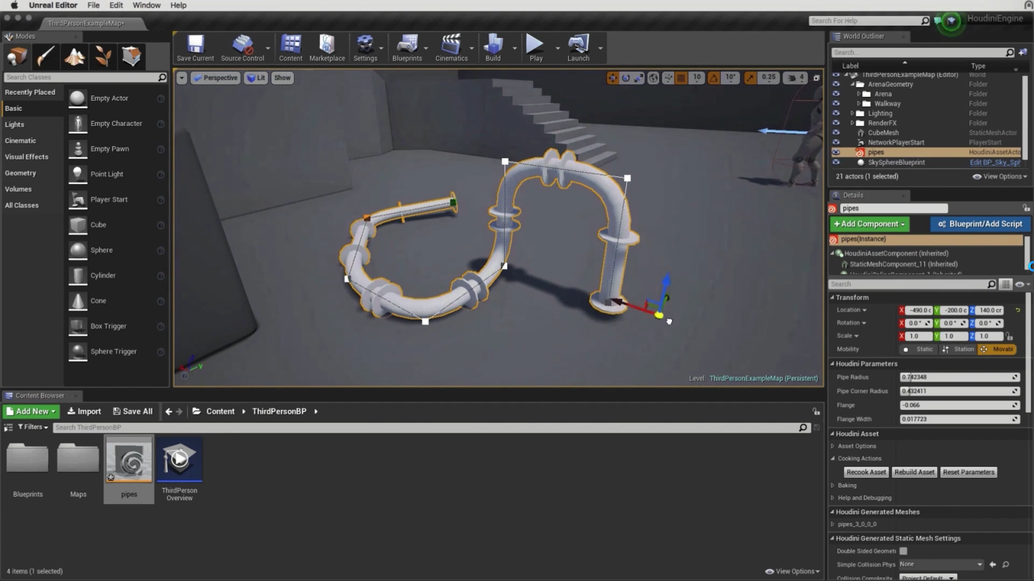Set Mobility to Static
Screen dimensions: 1034x581
tap(919, 349)
